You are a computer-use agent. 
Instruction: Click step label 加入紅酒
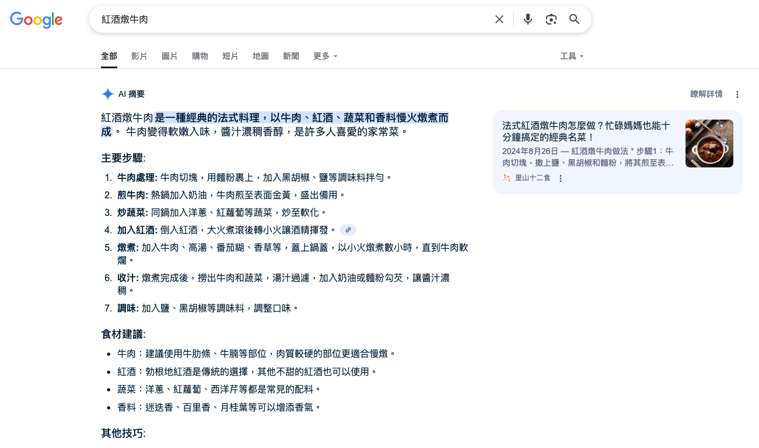(x=137, y=230)
